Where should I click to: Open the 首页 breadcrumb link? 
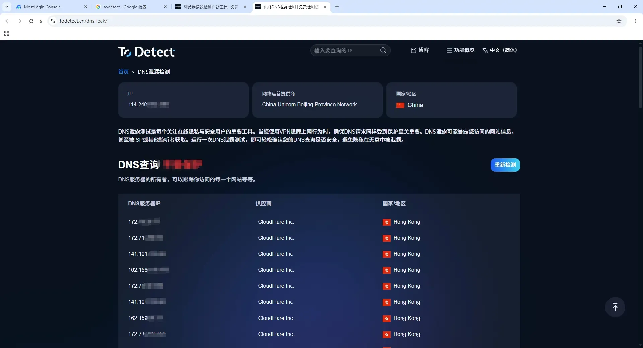pos(123,72)
